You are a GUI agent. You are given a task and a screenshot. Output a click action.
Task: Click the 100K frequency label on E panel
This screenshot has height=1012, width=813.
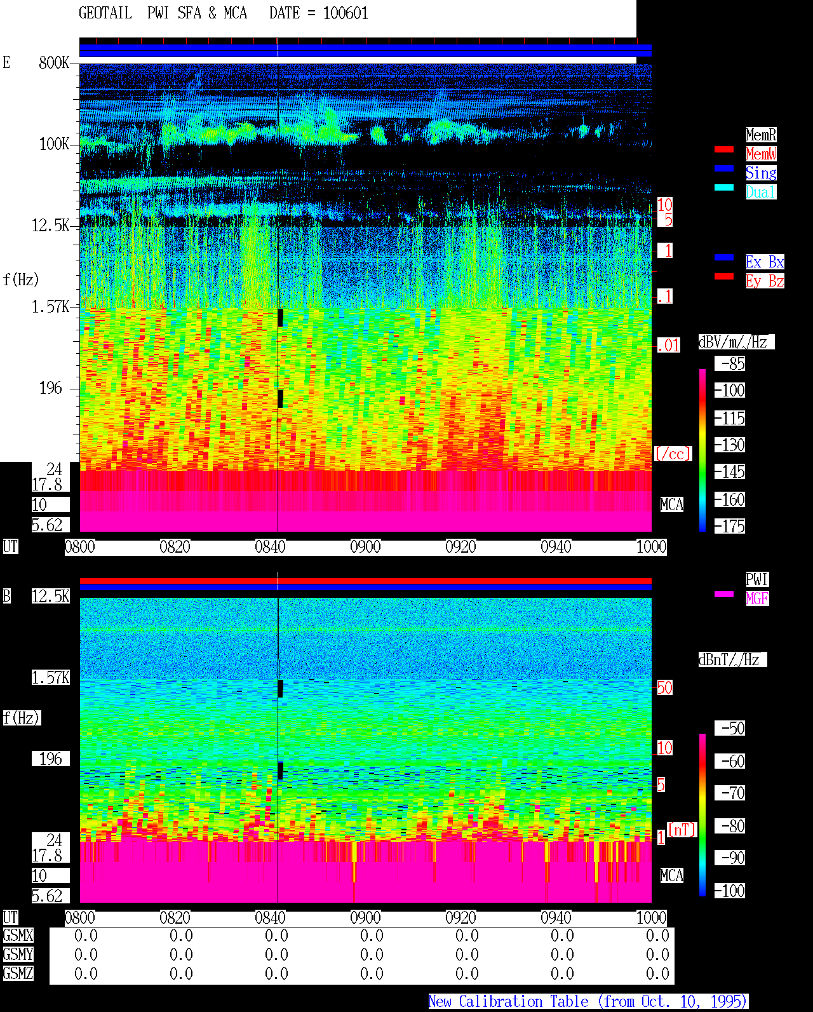(x=55, y=144)
